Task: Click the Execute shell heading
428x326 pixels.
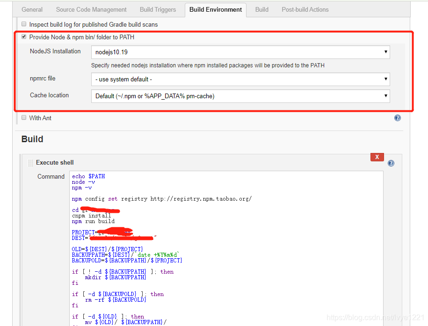Action: (55, 163)
